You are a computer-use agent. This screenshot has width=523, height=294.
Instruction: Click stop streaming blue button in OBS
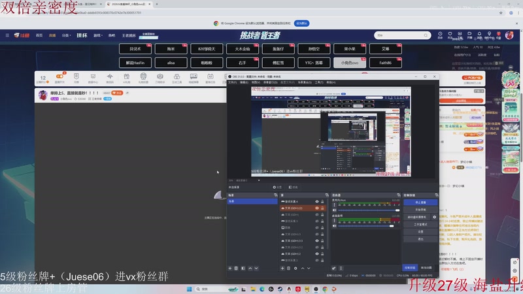point(420,203)
